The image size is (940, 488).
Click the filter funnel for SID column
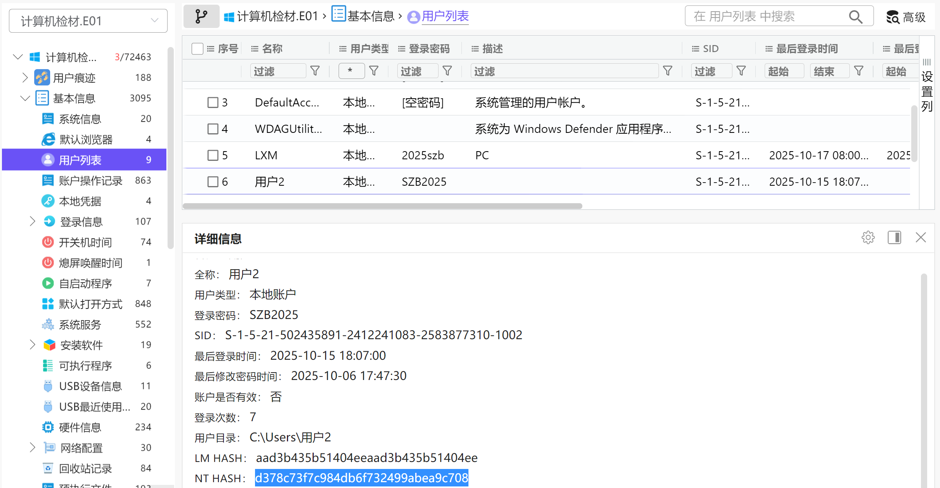point(741,71)
